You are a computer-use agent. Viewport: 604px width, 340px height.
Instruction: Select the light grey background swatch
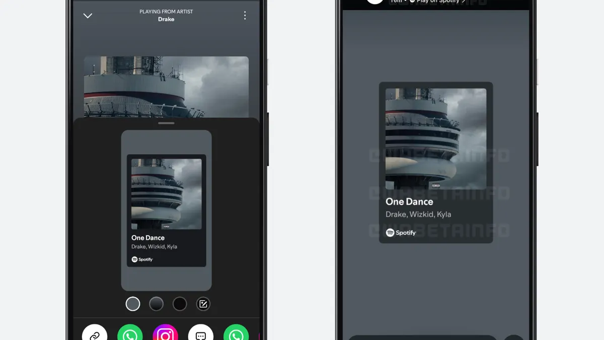[133, 304]
